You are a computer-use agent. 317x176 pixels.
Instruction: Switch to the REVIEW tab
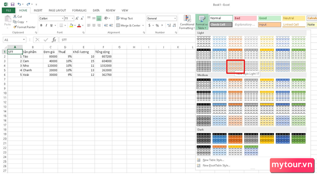tap(110, 10)
